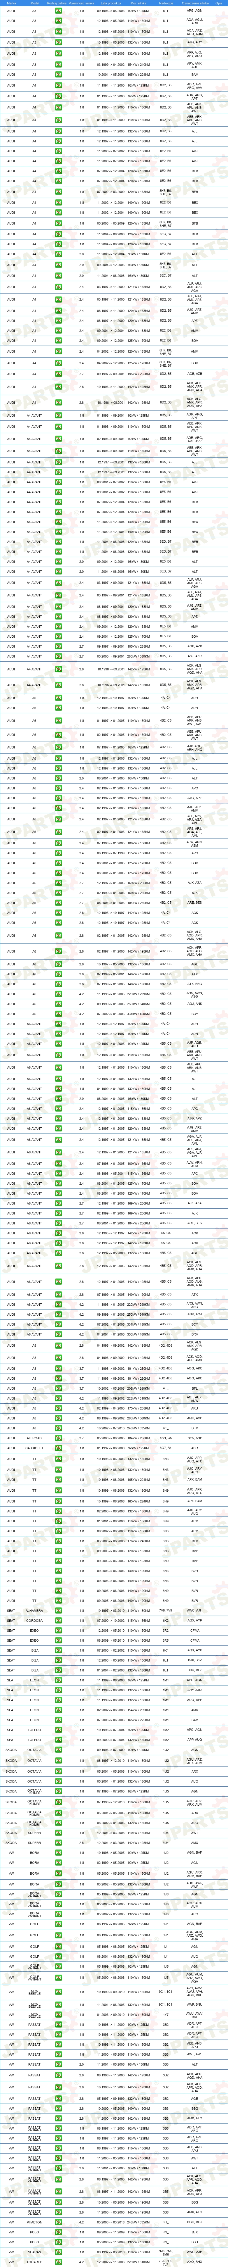The width and height of the screenshot is (228, 2267).
Task: Click the Oznaczenie silnika column header
Action: 195,4
